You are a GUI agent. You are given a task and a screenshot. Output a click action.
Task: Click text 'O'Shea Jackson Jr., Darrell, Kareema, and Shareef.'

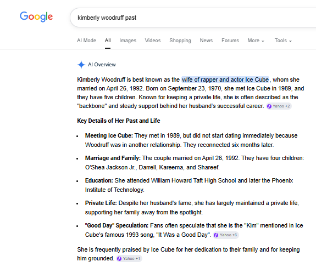[152, 167]
